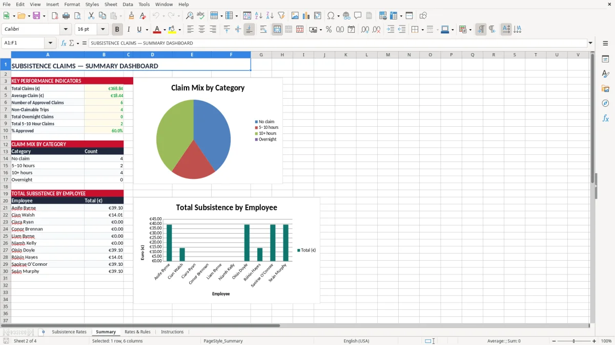Toggle Wrap Text for the cell
Viewport: 615px width, 345px height.
coord(263,30)
